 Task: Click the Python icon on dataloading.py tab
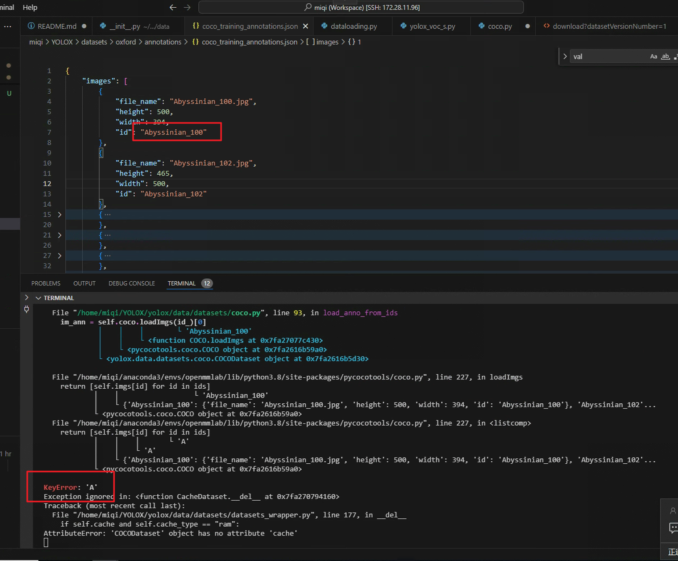pos(324,26)
